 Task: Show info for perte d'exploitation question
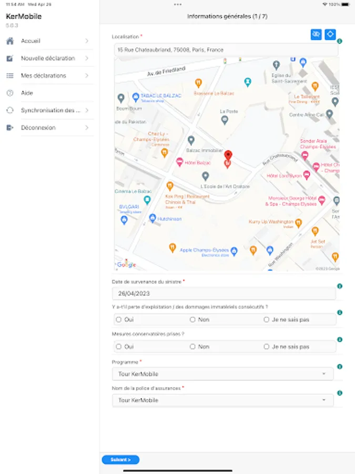(x=340, y=312)
